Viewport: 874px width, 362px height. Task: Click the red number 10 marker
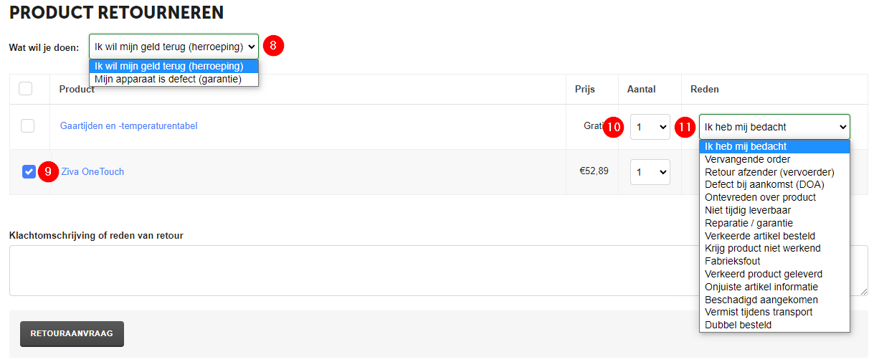613,127
